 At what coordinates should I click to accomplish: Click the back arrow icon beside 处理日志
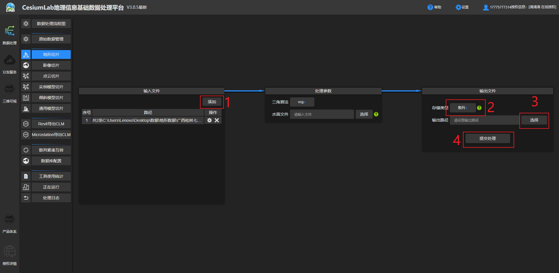(26, 198)
